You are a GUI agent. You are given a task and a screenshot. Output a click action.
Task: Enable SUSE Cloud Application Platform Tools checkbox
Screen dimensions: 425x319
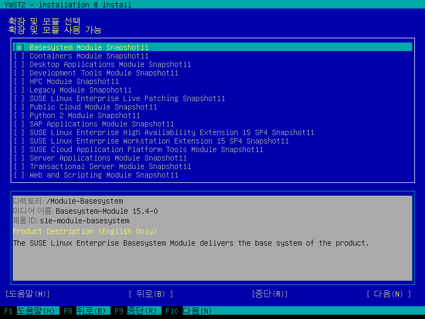pos(20,149)
